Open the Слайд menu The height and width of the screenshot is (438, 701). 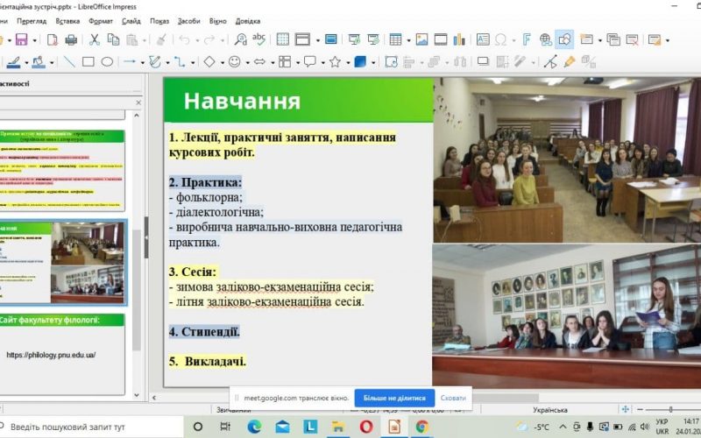pos(131,20)
